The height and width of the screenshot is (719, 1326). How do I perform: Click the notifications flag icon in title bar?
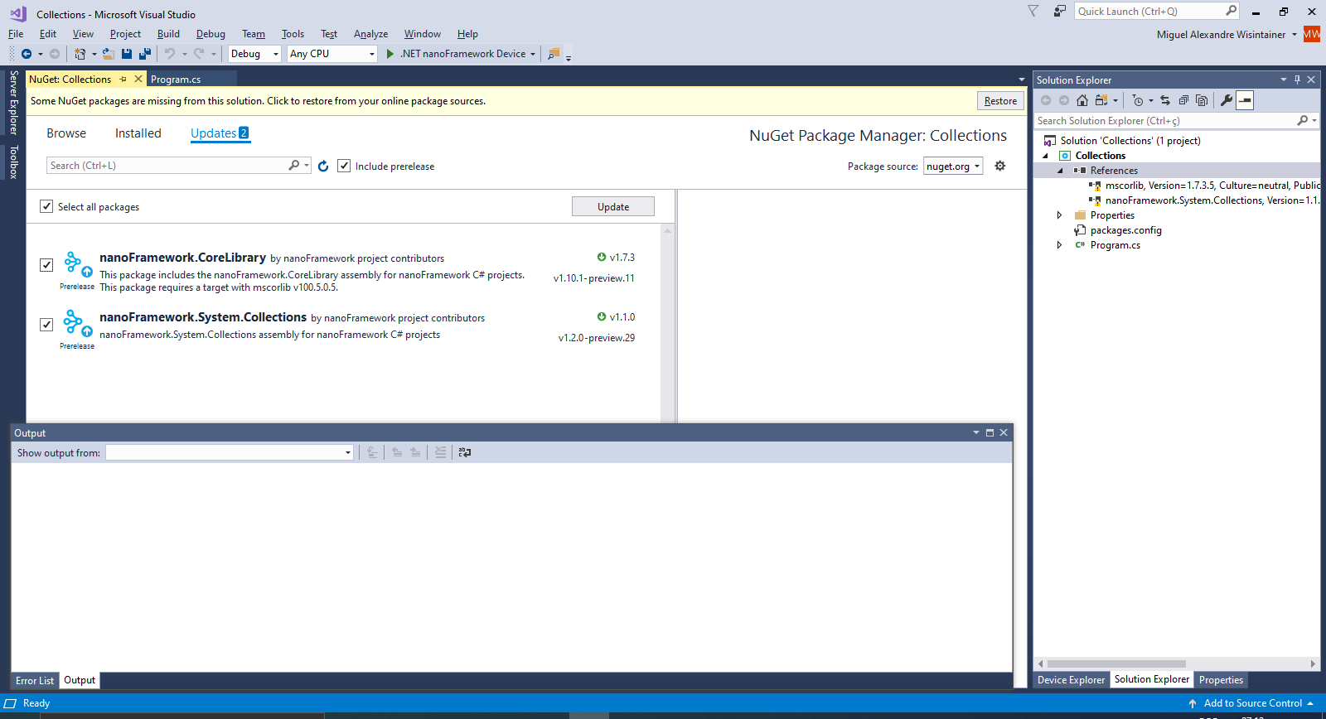(1033, 11)
